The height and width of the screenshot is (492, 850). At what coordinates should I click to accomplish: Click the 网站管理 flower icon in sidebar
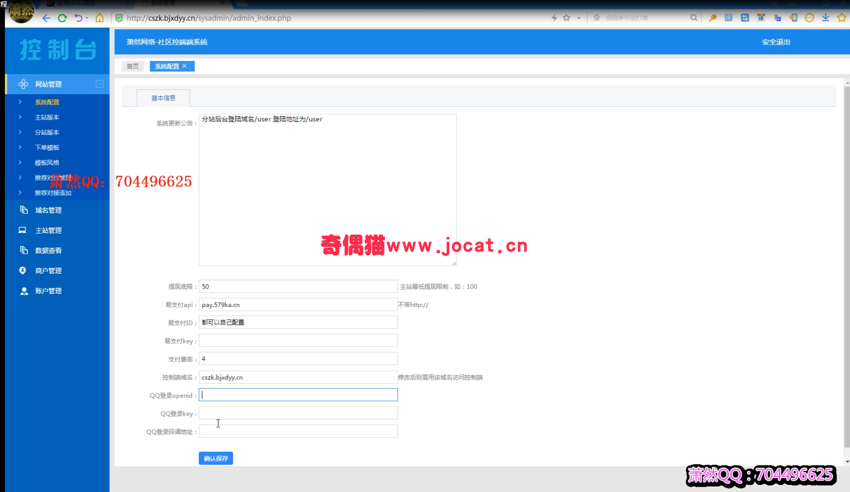(23, 84)
